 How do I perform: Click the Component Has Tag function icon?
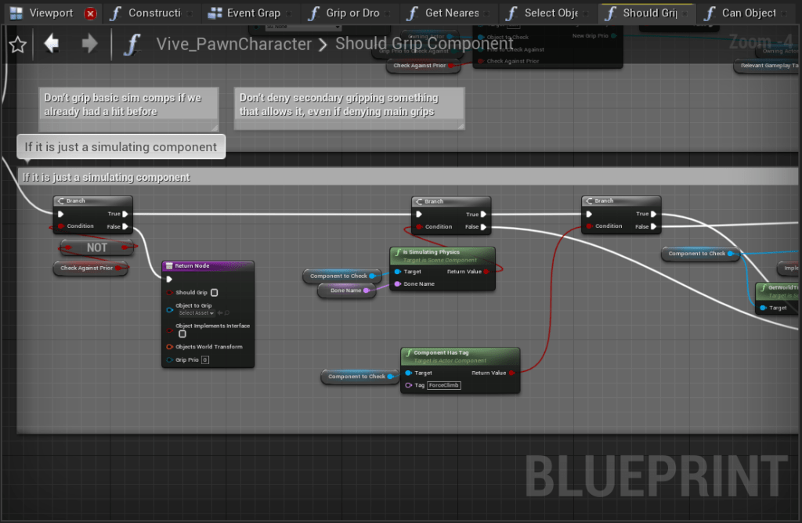(x=408, y=353)
